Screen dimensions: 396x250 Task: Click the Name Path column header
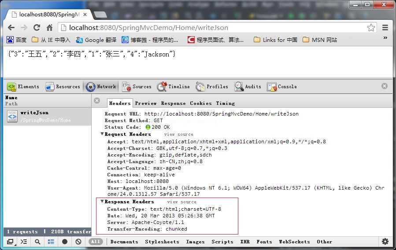tap(48, 101)
